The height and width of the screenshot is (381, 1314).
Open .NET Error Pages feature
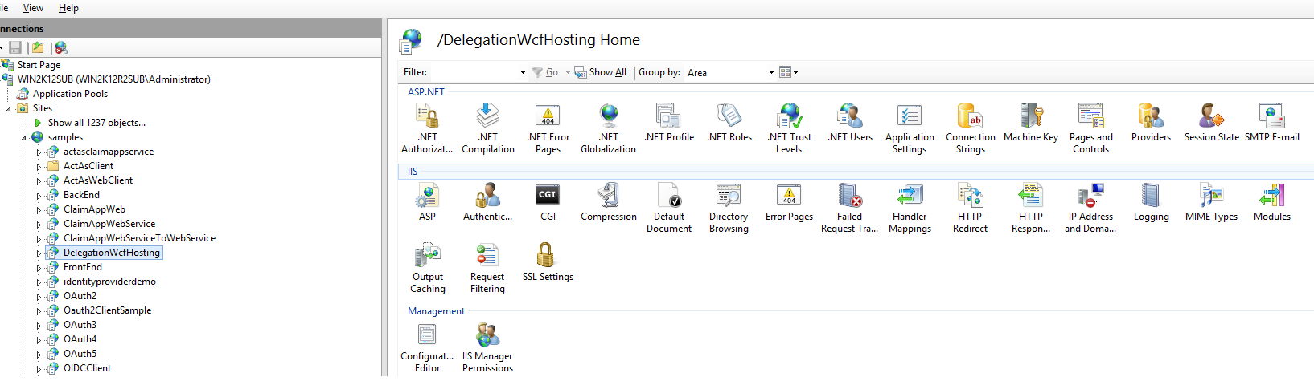pos(548,128)
